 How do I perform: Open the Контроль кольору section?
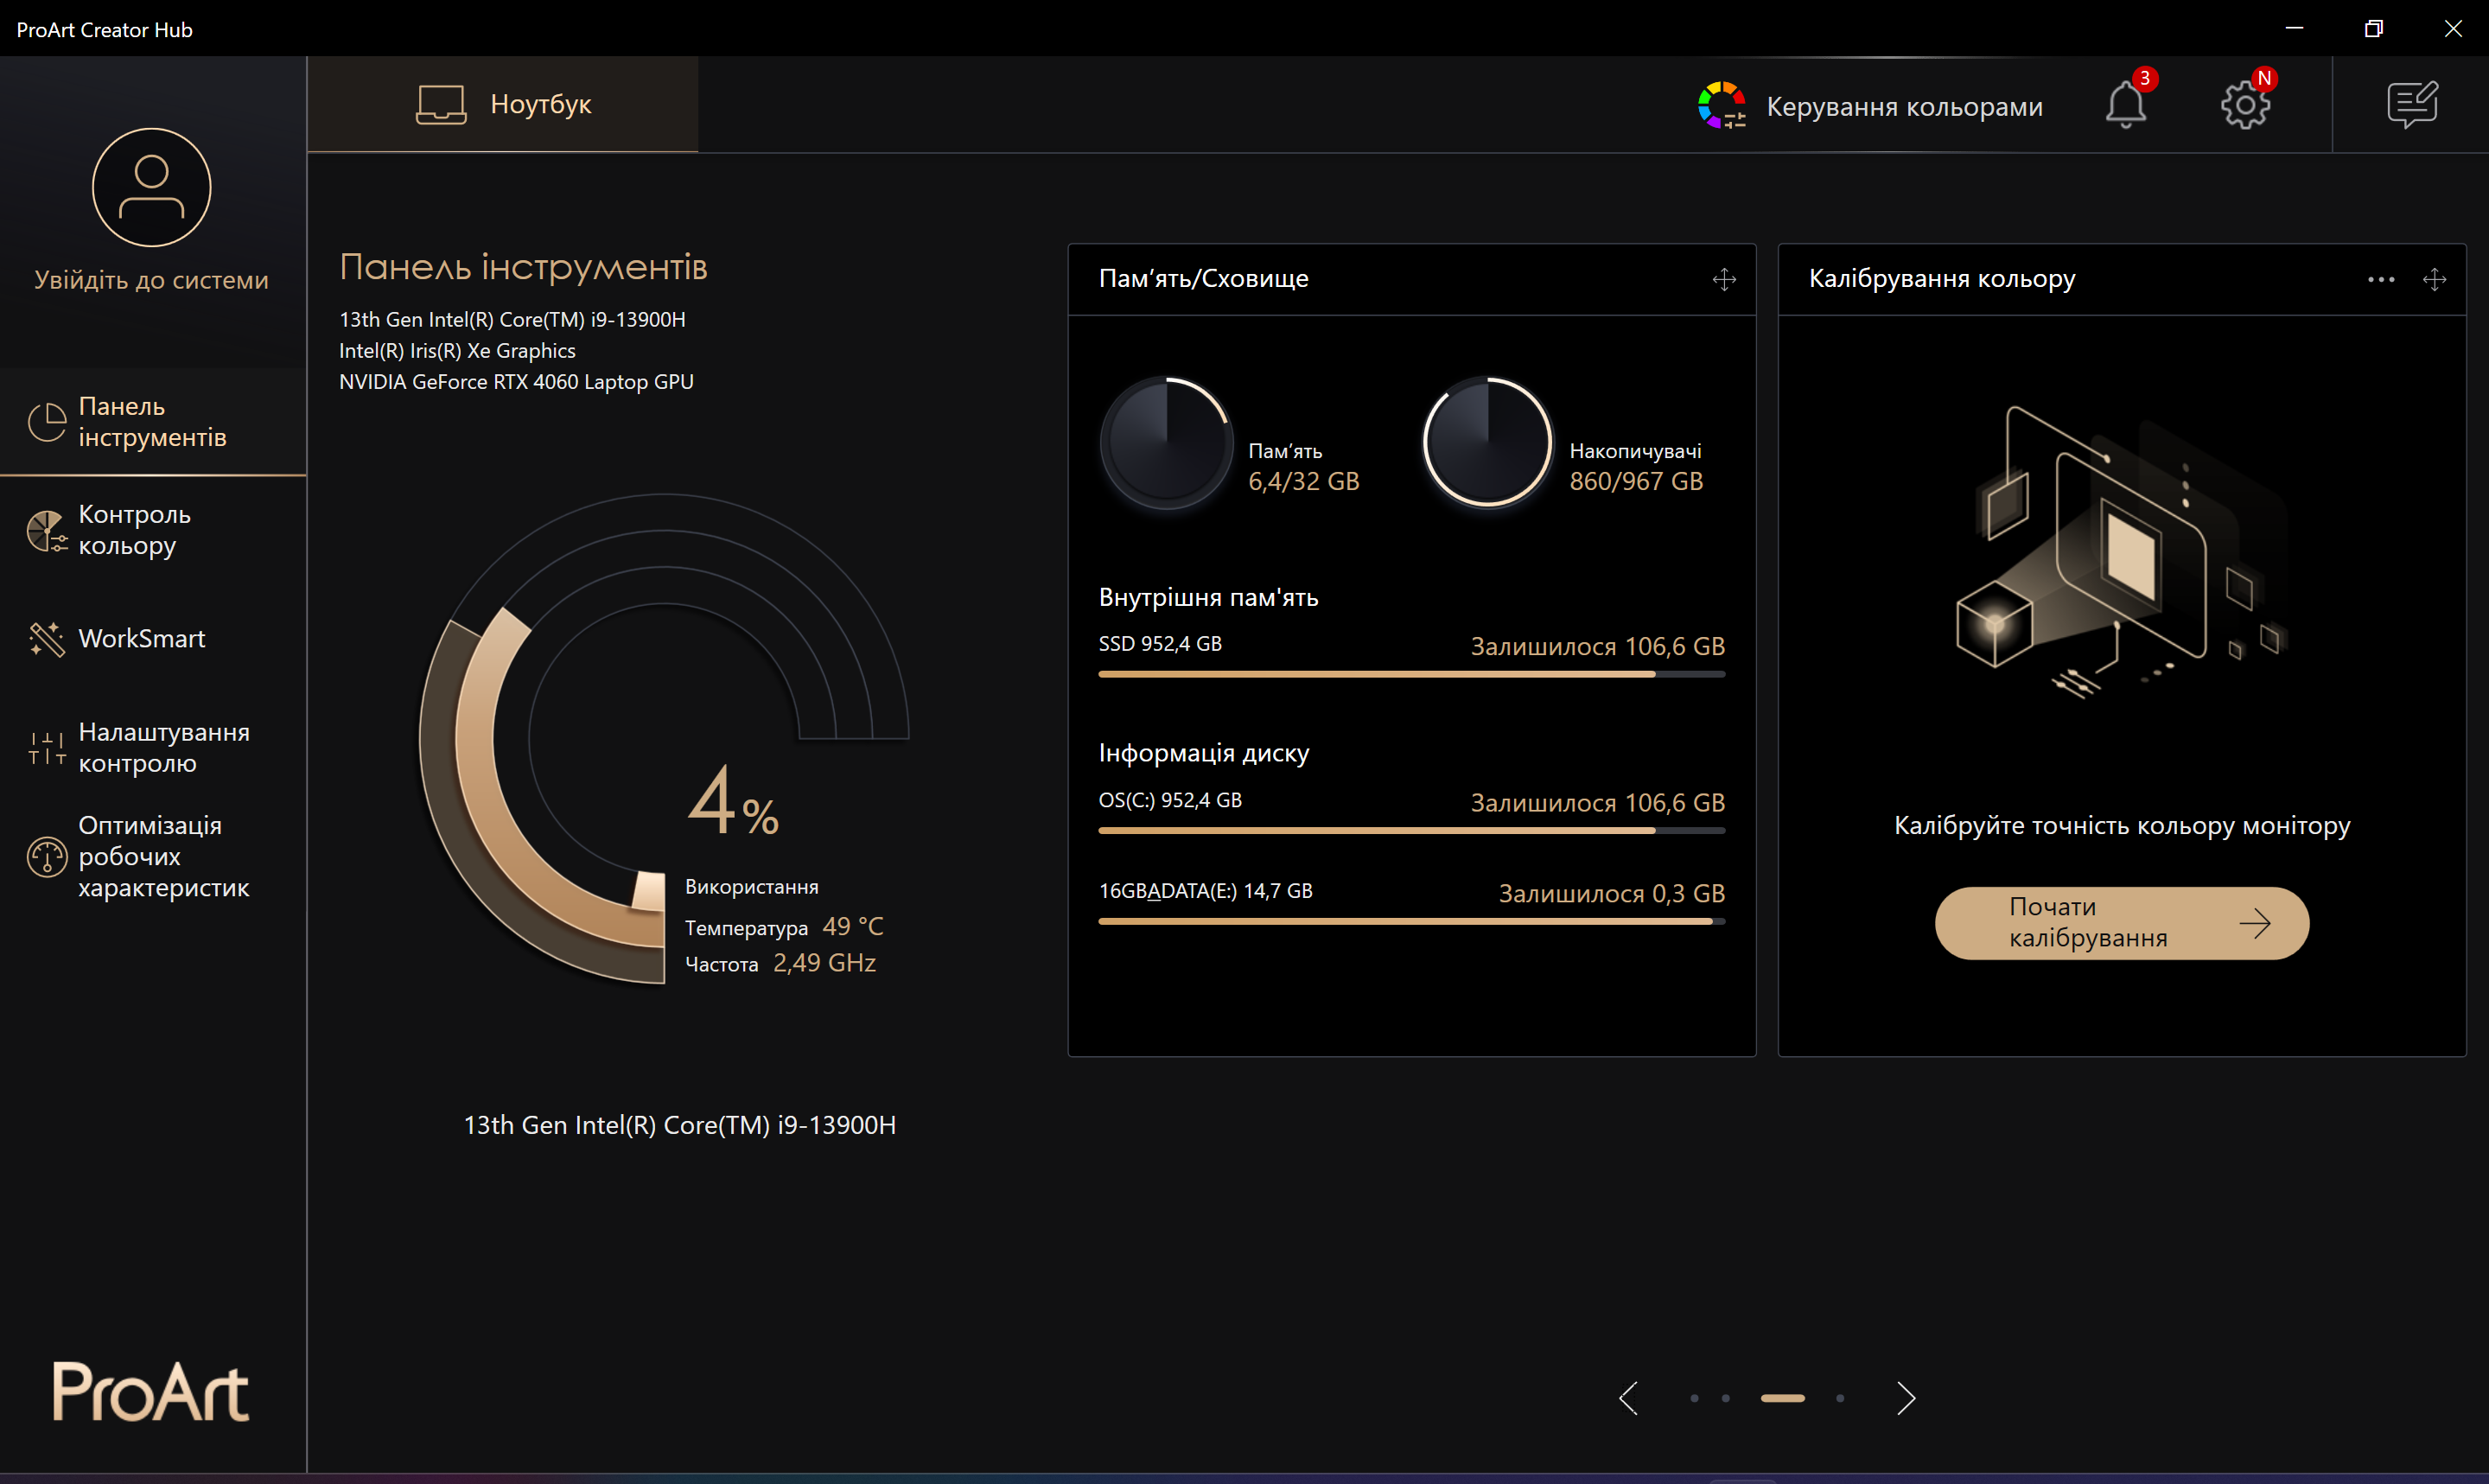134,530
